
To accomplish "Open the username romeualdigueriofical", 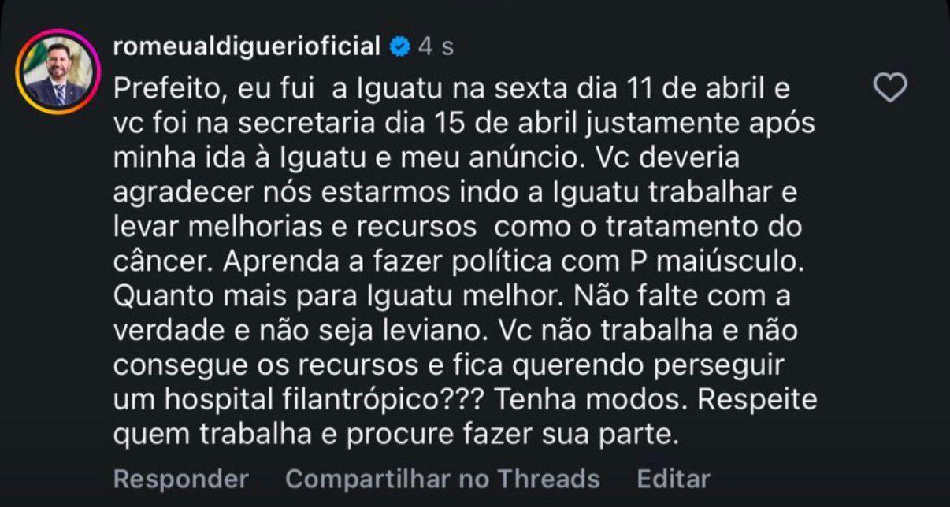I will pyautogui.click(x=247, y=46).
